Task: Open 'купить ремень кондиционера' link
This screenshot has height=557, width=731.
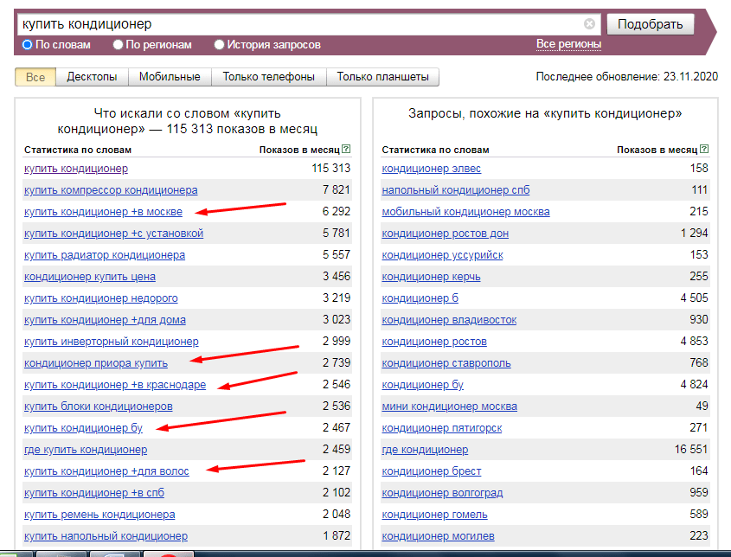Action: 99,515
